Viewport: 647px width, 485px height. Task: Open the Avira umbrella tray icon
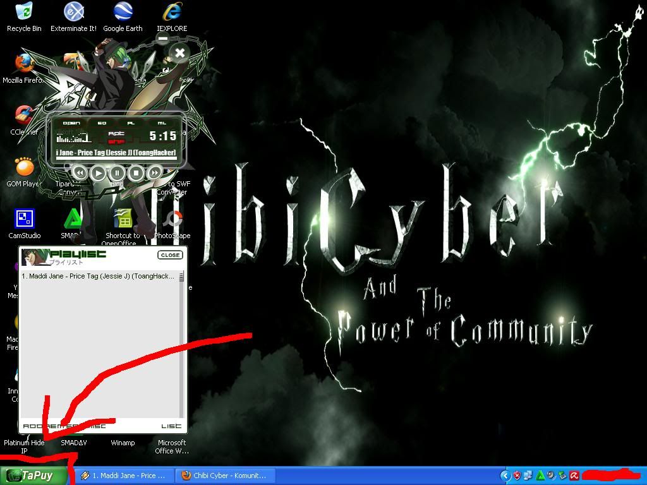click(x=574, y=476)
